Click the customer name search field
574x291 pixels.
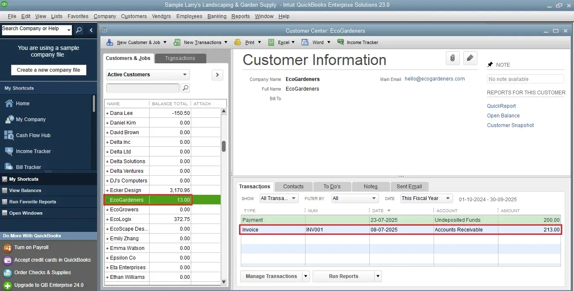pos(143,88)
